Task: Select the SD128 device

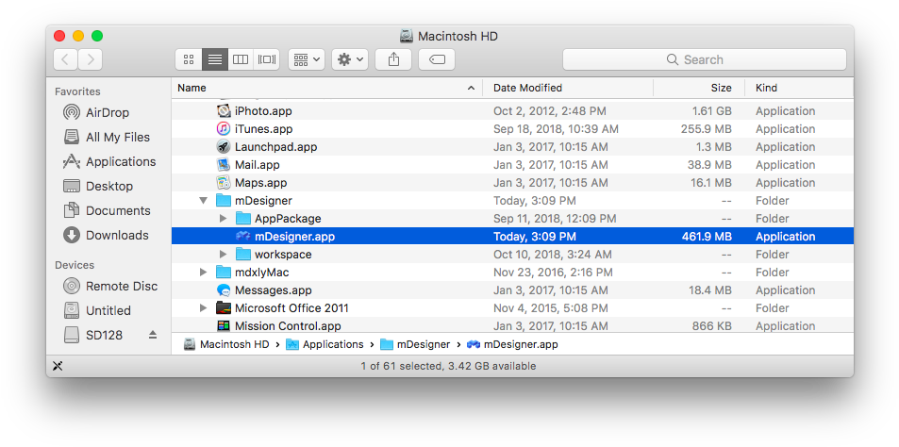Action: (93, 335)
